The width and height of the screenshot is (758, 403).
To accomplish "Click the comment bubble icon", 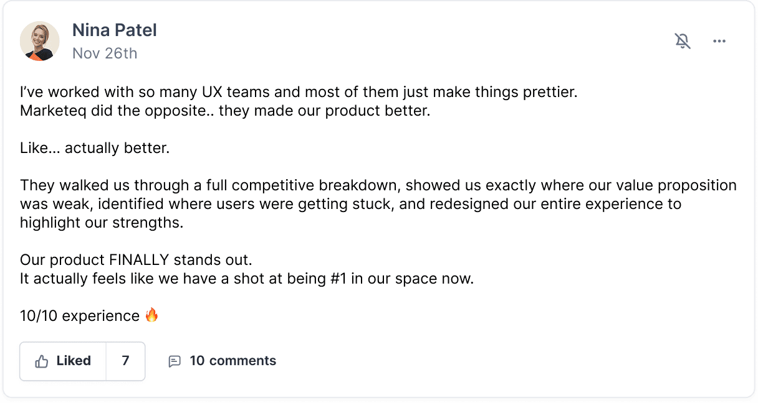I will pyautogui.click(x=175, y=361).
